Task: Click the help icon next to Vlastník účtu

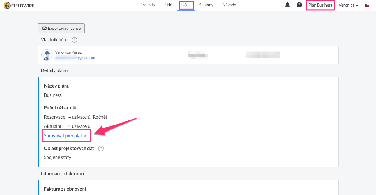Action: click(74, 40)
